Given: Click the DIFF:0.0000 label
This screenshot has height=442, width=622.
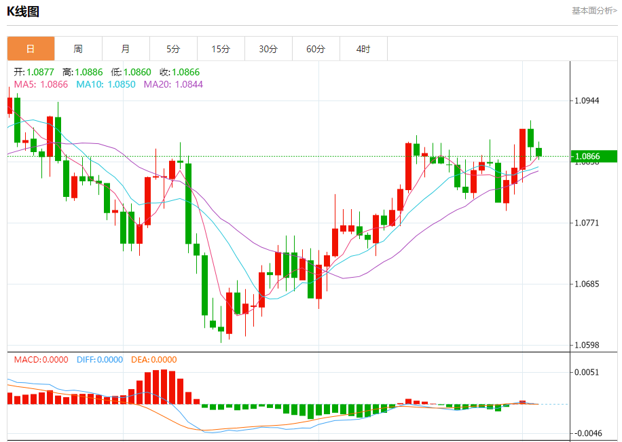Looking at the screenshot, I should [x=100, y=359].
